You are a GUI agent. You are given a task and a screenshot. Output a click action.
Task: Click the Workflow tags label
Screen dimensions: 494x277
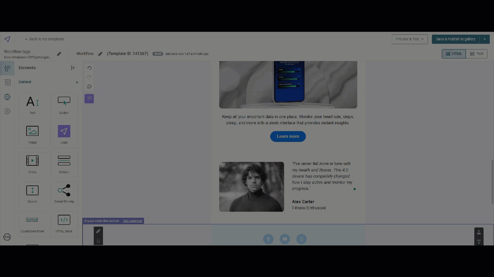point(17,52)
